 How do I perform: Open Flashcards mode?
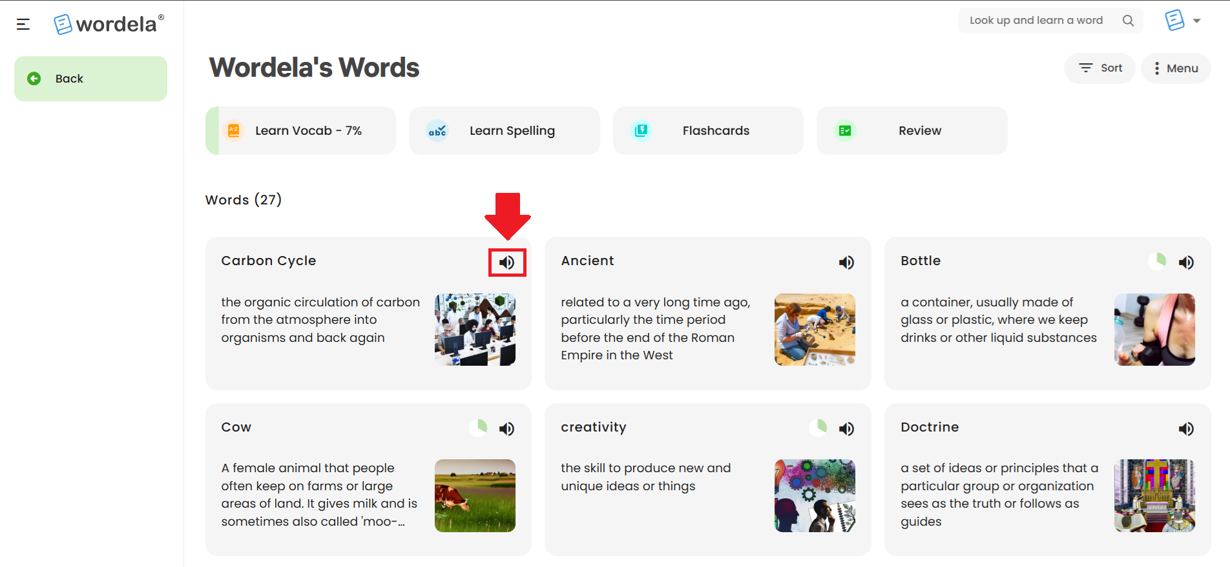pos(708,131)
